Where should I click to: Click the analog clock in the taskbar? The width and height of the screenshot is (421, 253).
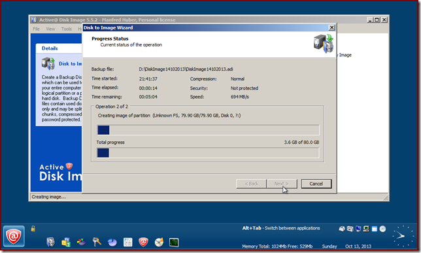(x=403, y=236)
